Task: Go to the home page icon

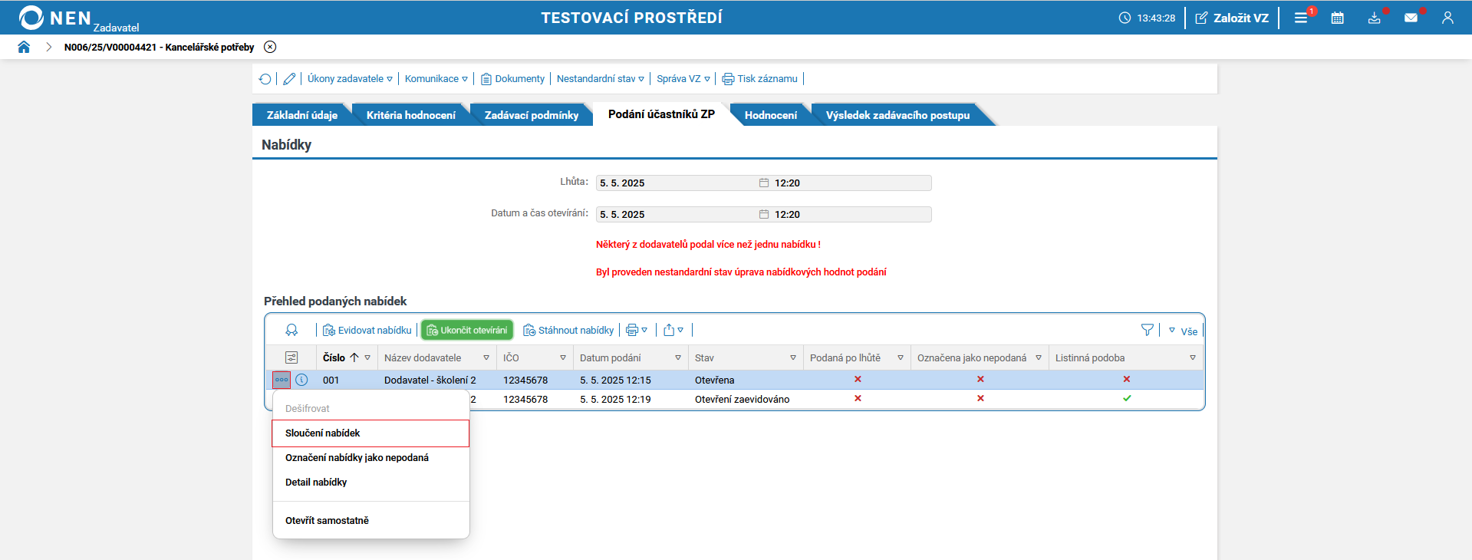Action: (x=24, y=47)
